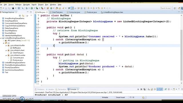Screen dimensions: 183x103
Task: Toggle Scroll Lock in console toolbar
Action: [x=152, y=89]
